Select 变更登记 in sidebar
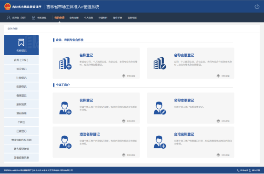Screen dimensions: 264x174 click(x=21, y=87)
